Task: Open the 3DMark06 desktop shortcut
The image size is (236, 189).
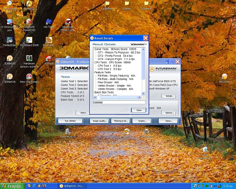Action: point(10,78)
